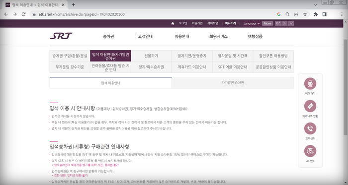348x185 pixels.
Task: Select the 선물하기 tab
Action: 151,56
